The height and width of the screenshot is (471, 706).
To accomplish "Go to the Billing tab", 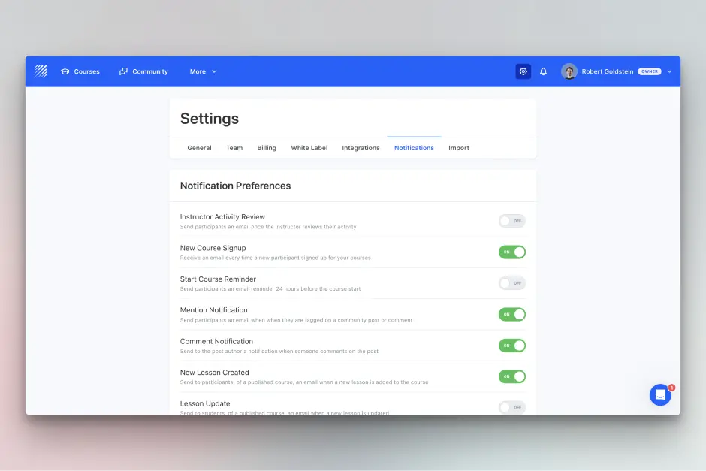I will [x=267, y=148].
